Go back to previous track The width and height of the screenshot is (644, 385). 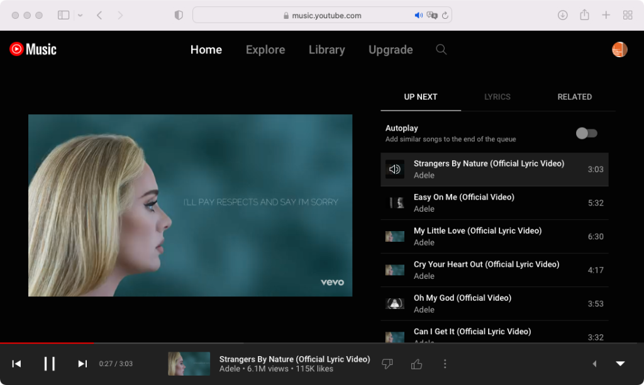point(17,364)
